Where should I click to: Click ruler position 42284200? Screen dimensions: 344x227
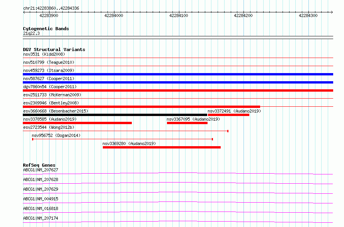(243, 15)
